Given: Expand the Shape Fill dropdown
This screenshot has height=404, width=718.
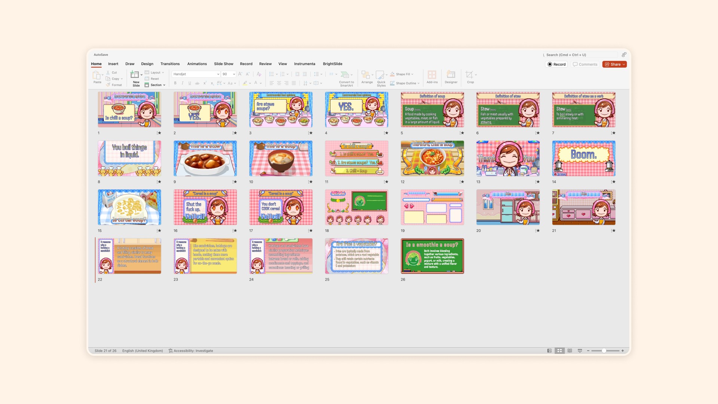Looking at the screenshot, I should [x=412, y=74].
